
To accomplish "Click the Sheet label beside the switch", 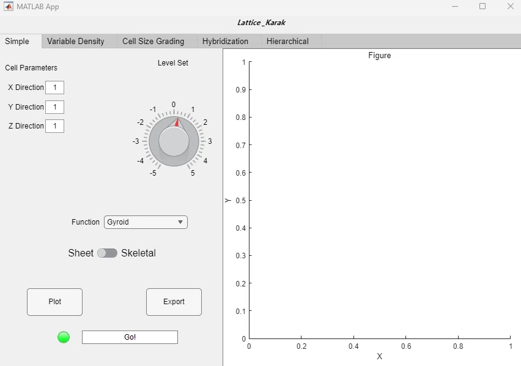I will coord(81,253).
